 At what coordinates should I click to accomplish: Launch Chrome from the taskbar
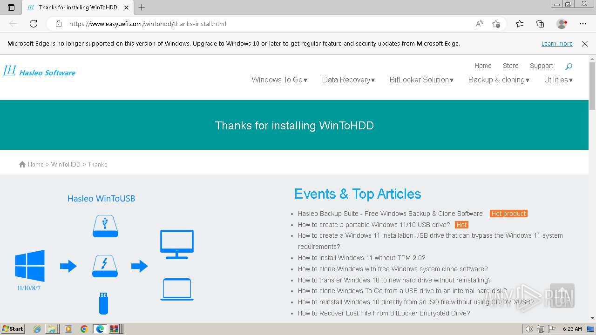(84, 329)
